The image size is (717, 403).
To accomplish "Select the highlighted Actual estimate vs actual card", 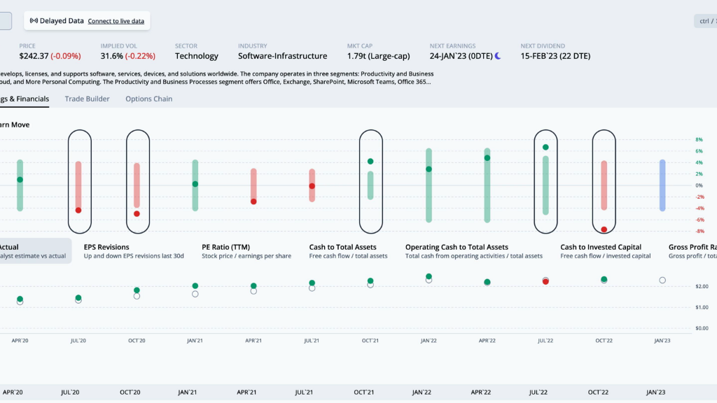I will (x=34, y=251).
